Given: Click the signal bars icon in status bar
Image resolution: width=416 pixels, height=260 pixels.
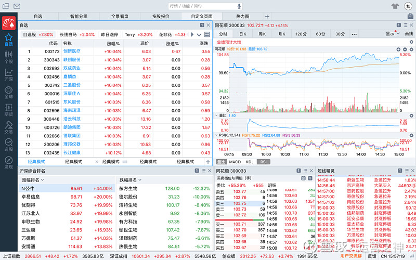Looking at the screenshot, I should (x=411, y=256).
